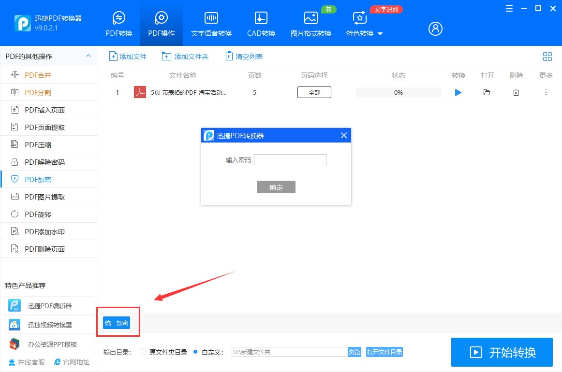The height and width of the screenshot is (372, 562).
Task: Collapse the PDF的其他操作 section
Action: click(x=89, y=56)
